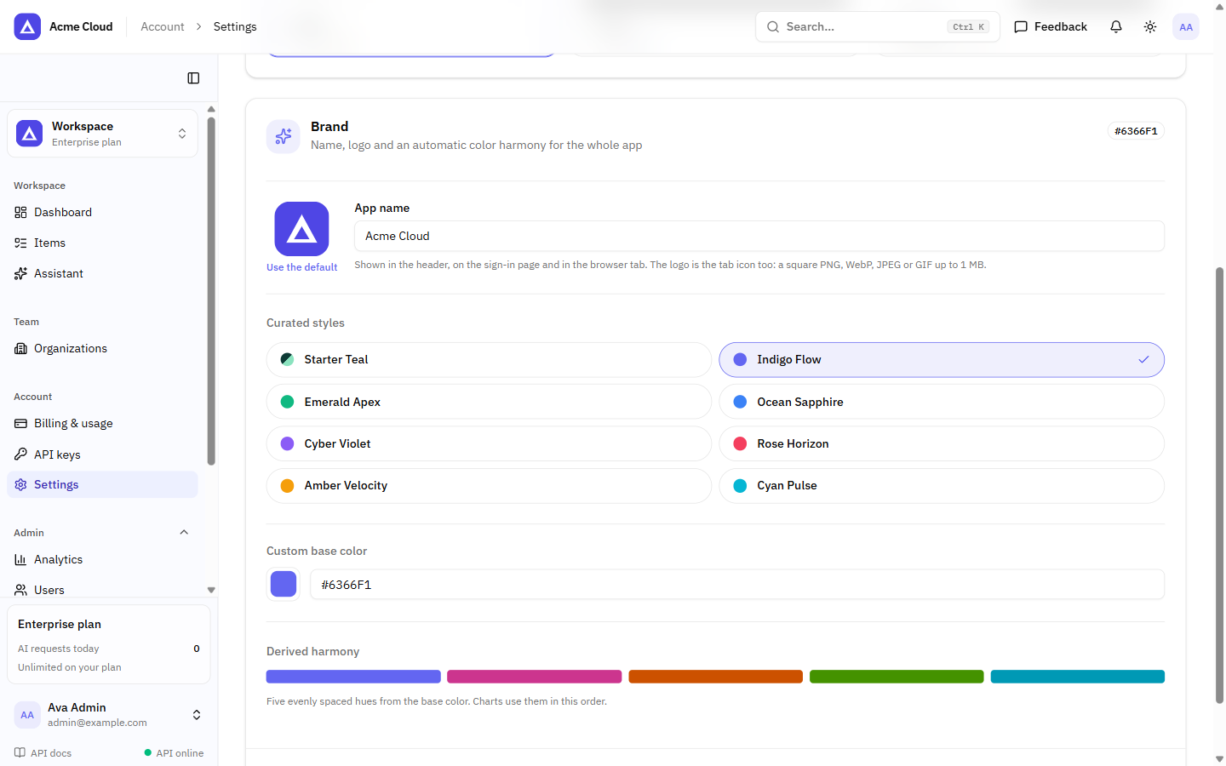Click the Brand sparkle icon
Screen dimensions: 1226x766
click(x=284, y=136)
